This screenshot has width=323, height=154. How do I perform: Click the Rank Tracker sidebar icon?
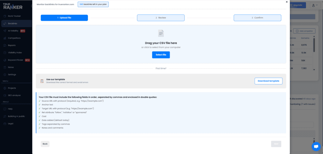(5, 16)
